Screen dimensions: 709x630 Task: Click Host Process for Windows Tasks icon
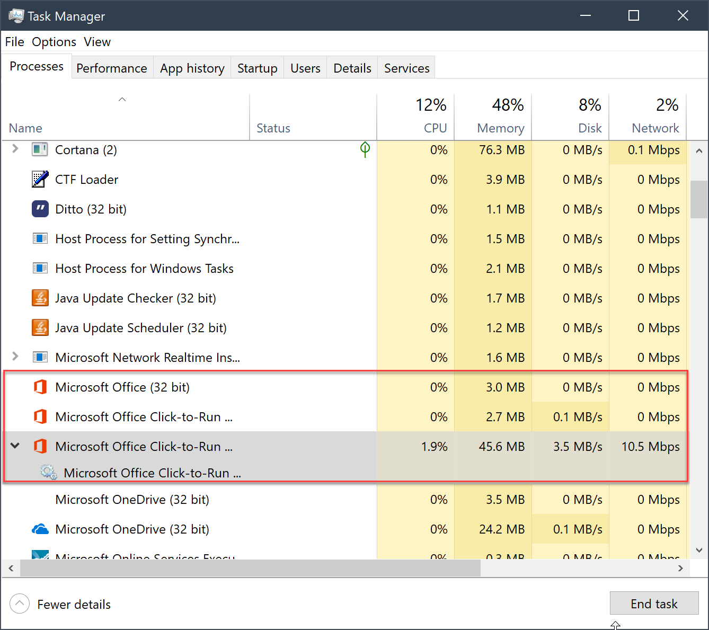[40, 268]
